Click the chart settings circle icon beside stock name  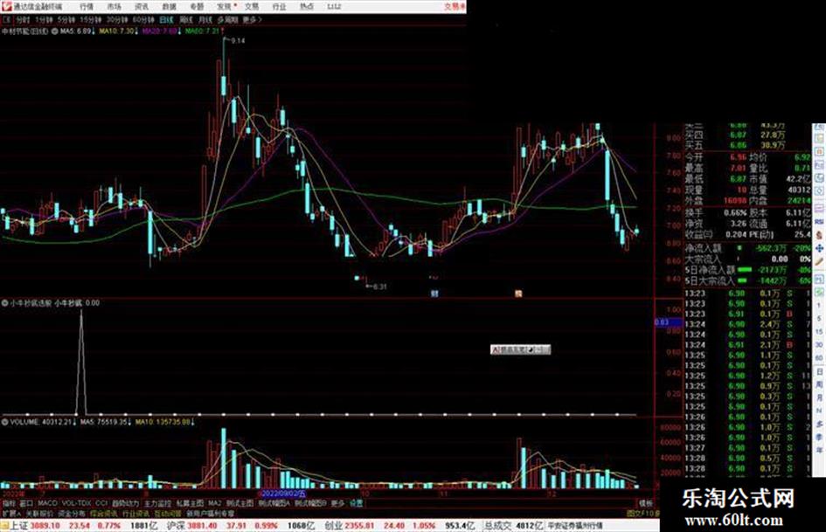coord(54,31)
